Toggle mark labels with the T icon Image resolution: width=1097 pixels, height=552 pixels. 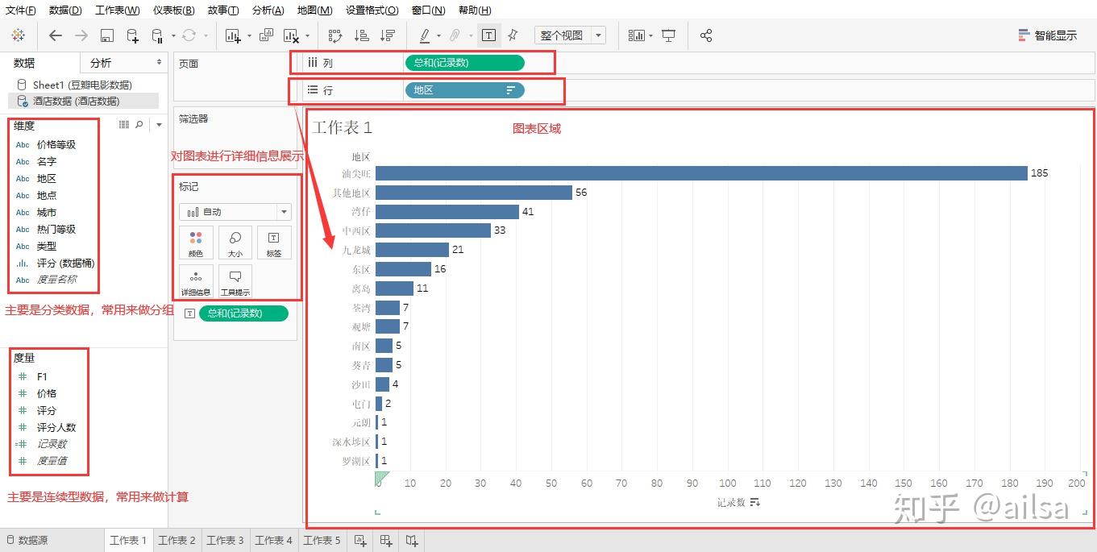tap(489, 35)
